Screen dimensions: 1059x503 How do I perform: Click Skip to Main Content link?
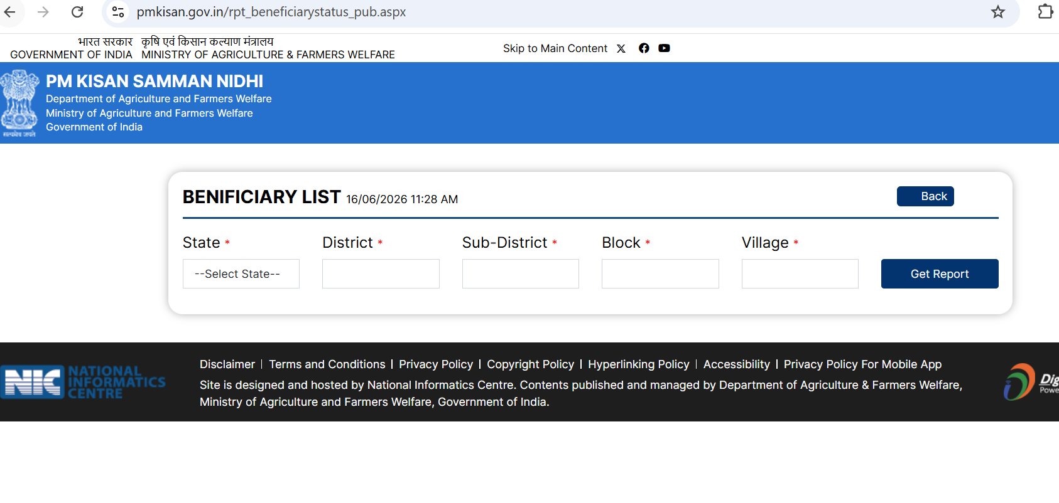[555, 48]
